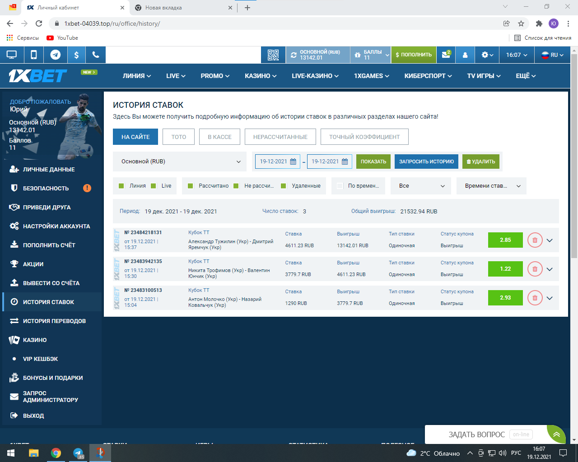This screenshot has height=462, width=578.
Task: Enable the По времени checkbox
Action: click(x=340, y=186)
